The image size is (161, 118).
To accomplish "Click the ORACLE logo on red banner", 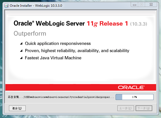I will [131, 88].
